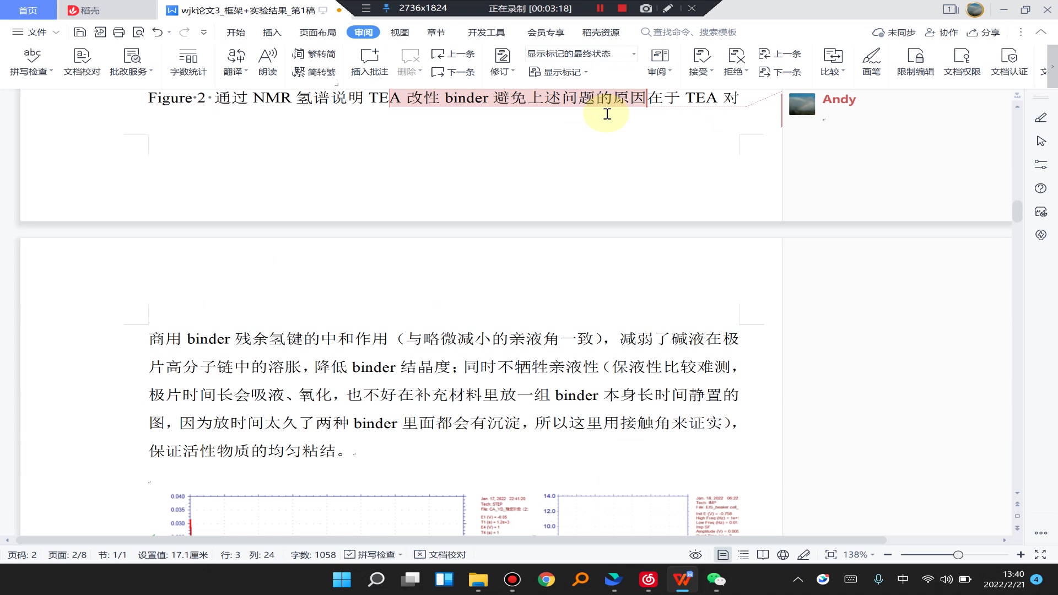Click the 文档校对 proofreading icon
Viewport: 1058px width, 595px height.
pyautogui.click(x=82, y=62)
